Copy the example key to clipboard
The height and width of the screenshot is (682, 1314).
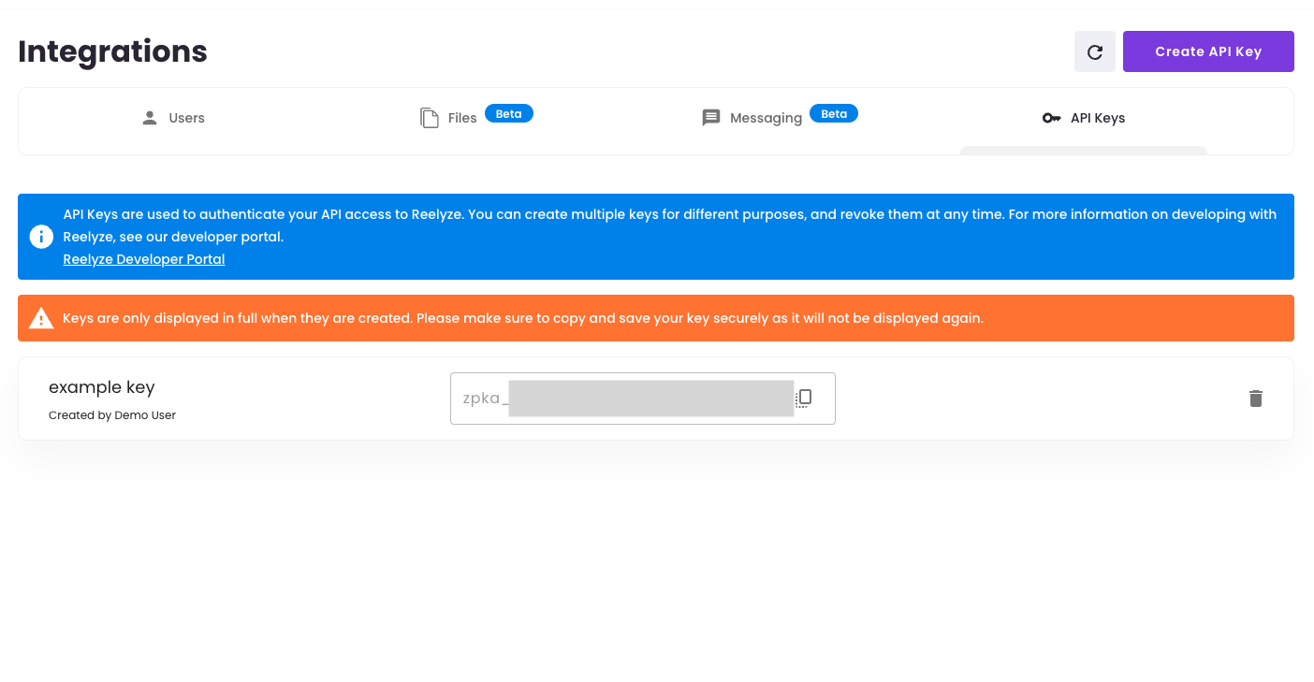pyautogui.click(x=804, y=399)
